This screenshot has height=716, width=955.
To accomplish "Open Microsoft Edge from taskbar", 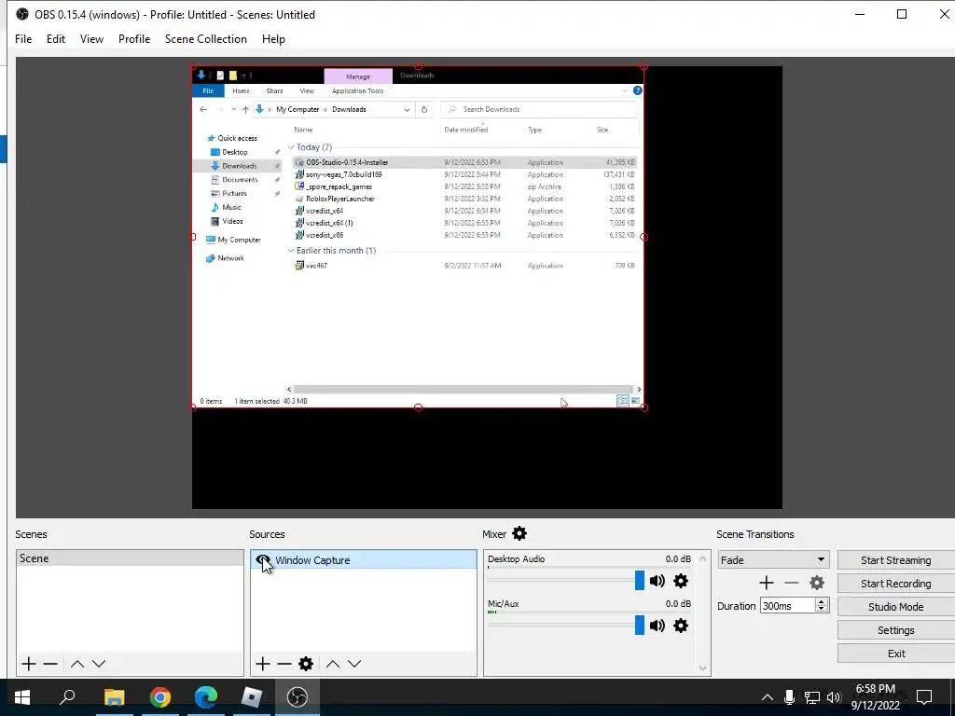I will point(206,697).
